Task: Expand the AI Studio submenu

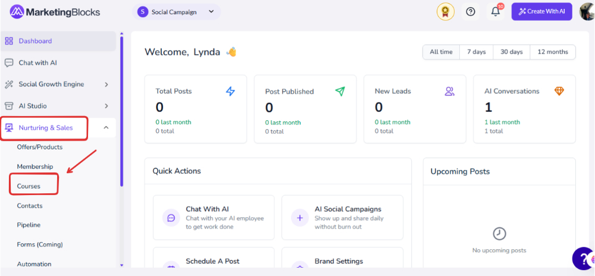Action: tap(107, 106)
